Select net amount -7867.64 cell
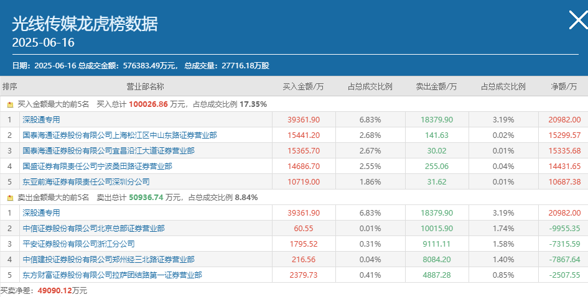This screenshot has height=297, width=588. (564, 260)
